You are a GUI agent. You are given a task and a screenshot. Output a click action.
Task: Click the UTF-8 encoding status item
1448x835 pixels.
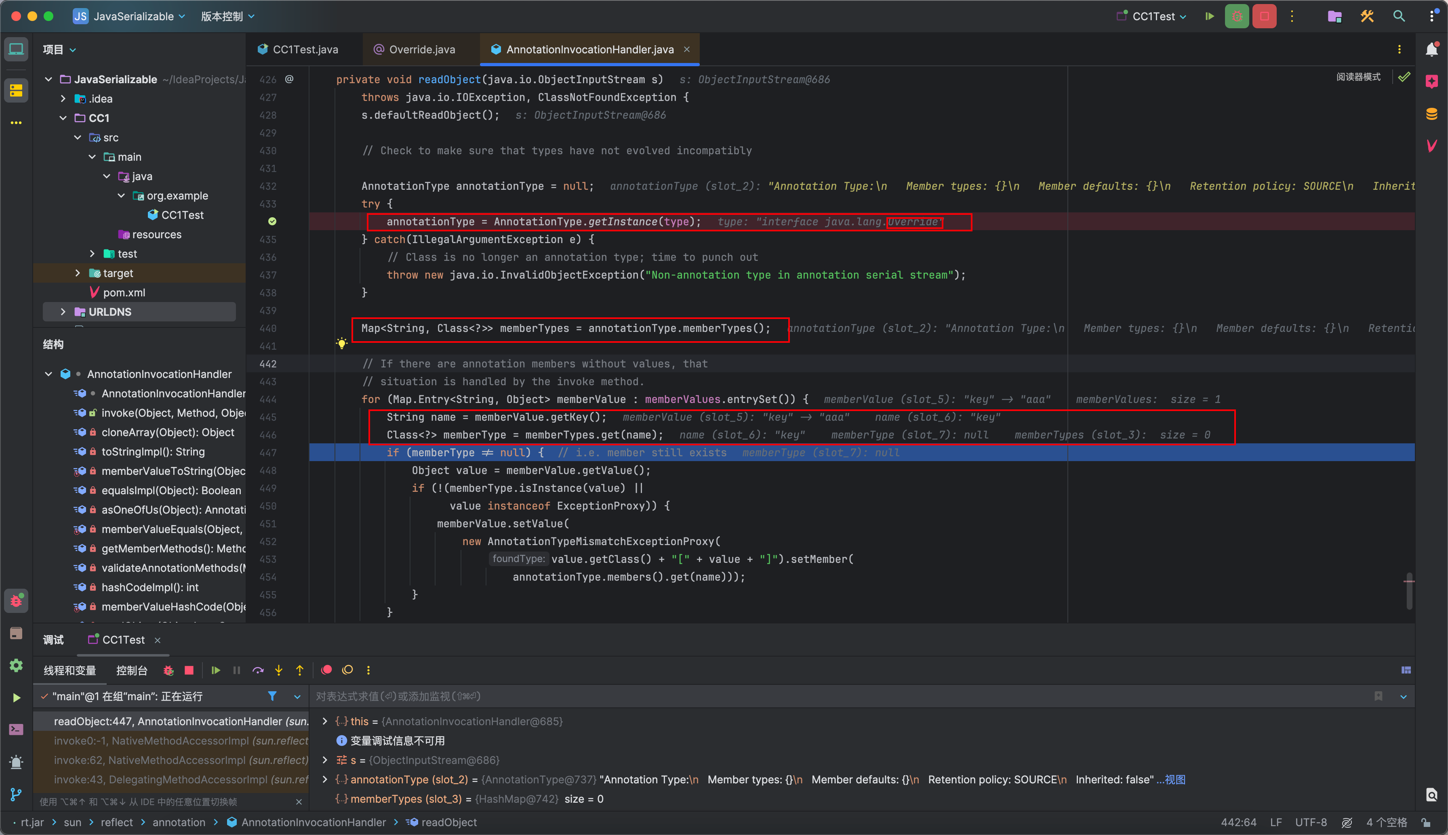coord(1311,822)
